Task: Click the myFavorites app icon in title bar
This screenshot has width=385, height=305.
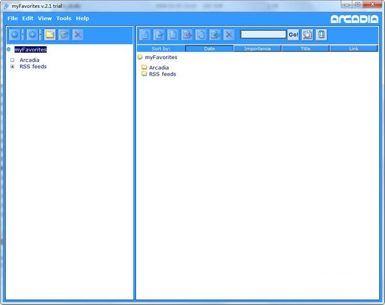Action: 6,6
